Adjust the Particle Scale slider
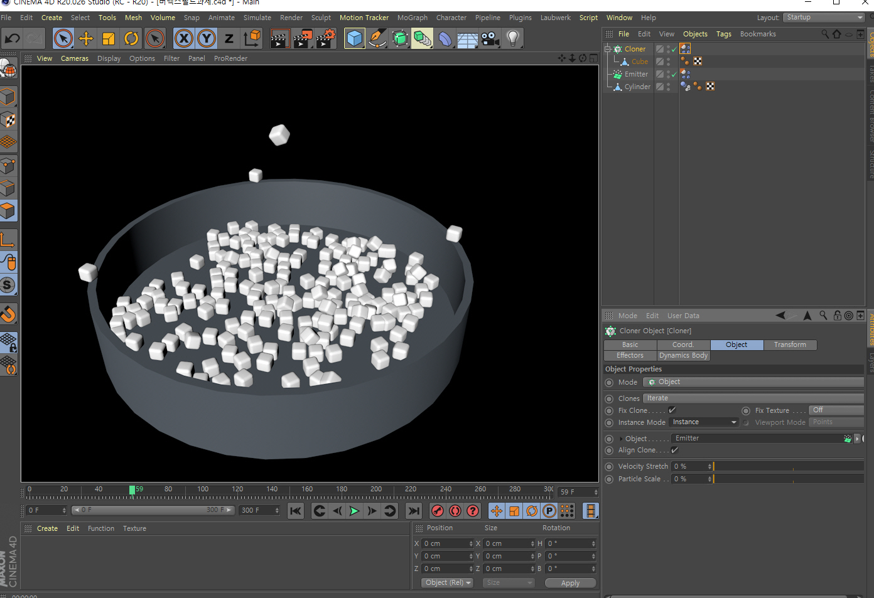 pyautogui.click(x=789, y=479)
